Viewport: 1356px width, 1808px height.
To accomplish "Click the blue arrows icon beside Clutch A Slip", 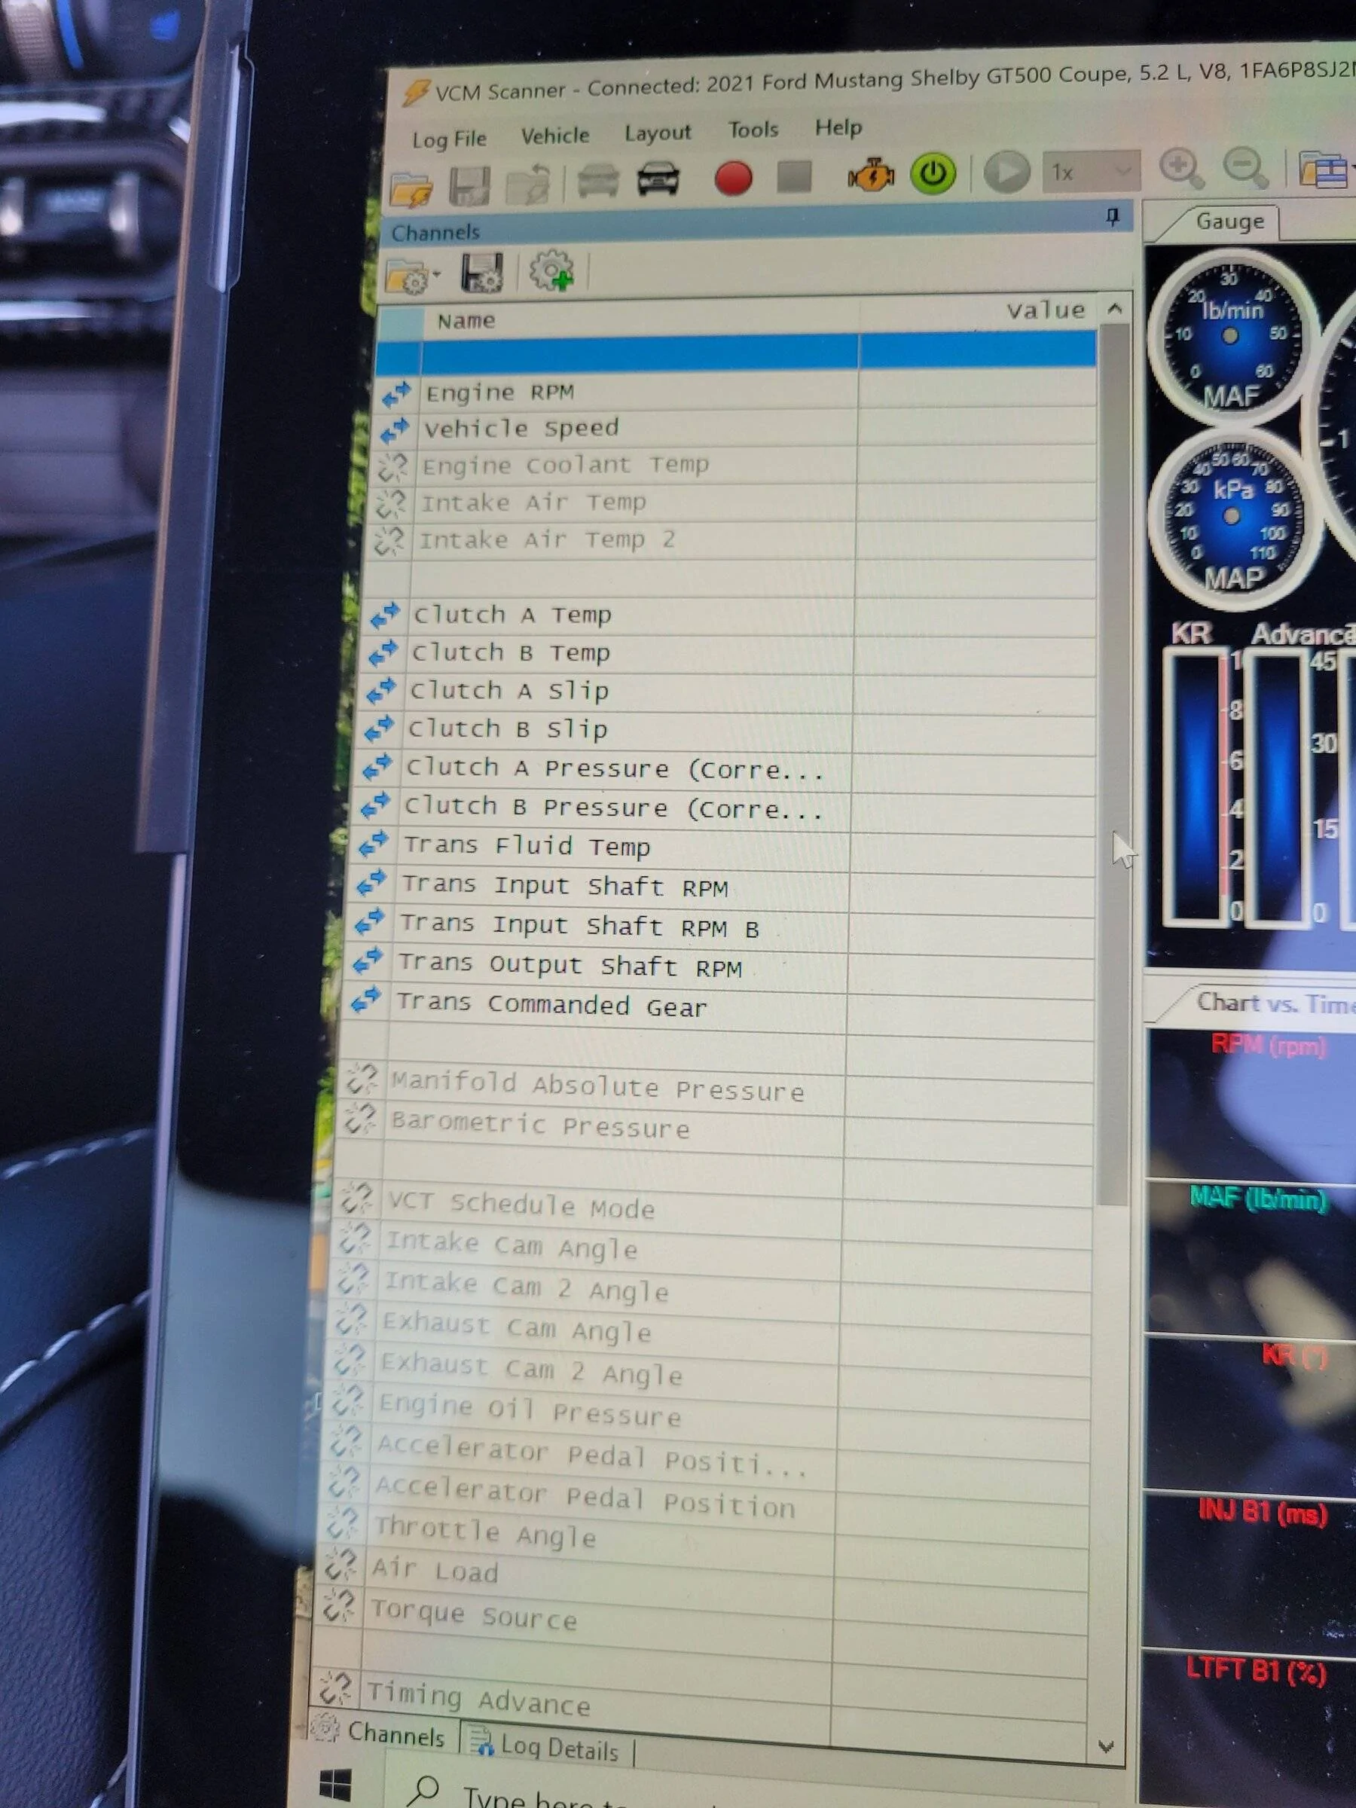I will [381, 692].
